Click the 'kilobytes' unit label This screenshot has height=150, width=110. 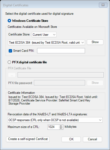click(x=71, y=127)
